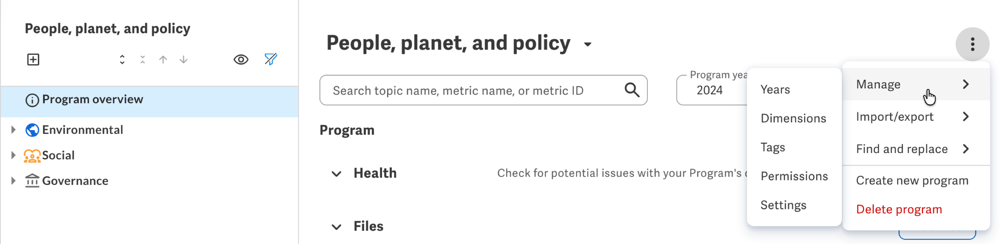
Task: Toggle the filter icon in sidebar
Action: click(x=271, y=59)
